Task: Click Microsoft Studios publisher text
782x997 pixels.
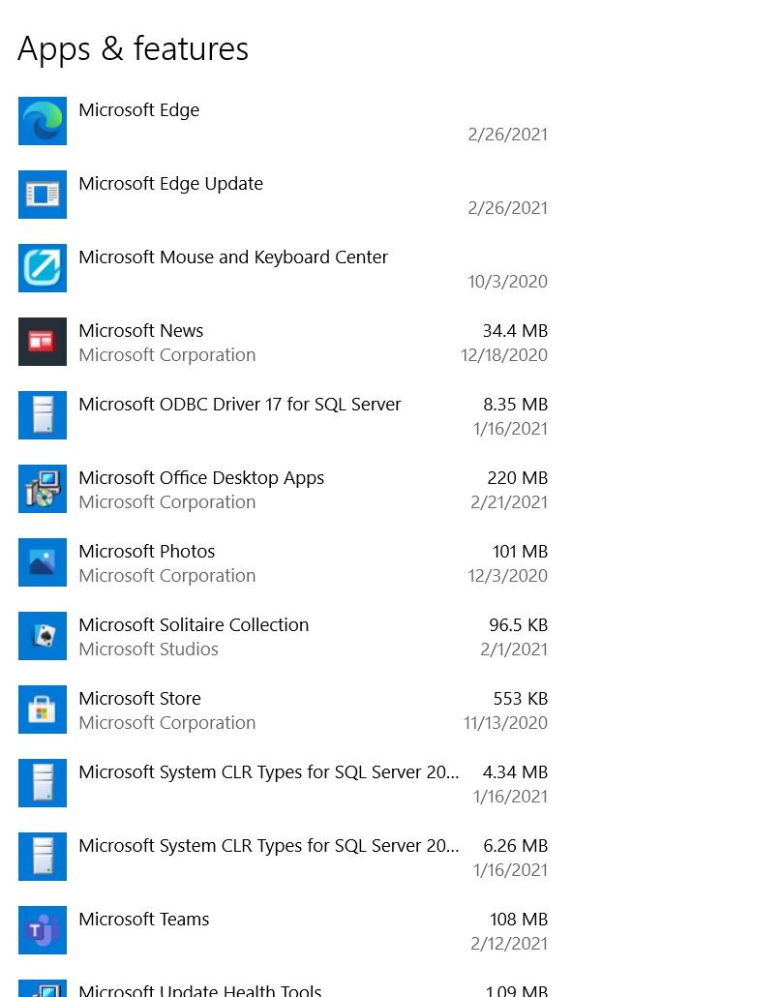Action: (x=148, y=650)
